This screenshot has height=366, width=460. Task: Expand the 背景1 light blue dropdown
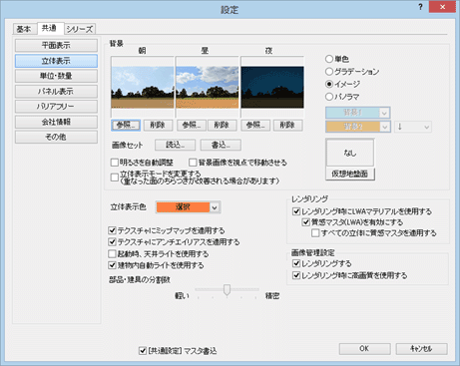357,113
